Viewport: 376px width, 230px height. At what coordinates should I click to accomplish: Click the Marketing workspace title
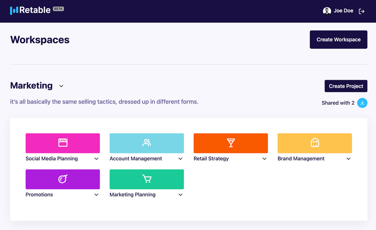click(31, 85)
